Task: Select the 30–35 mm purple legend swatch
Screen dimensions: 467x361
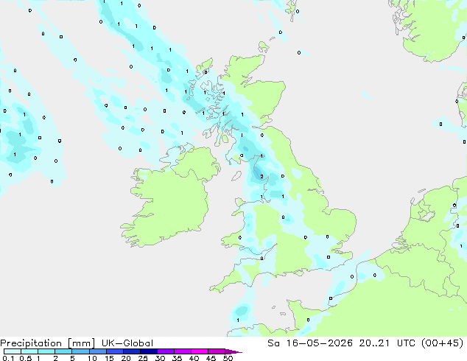Action: (165, 351)
